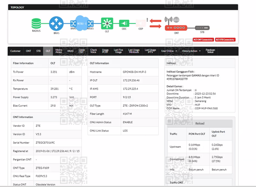Open ACS ONT Connectivity button
The width and height of the screenshot is (256, 187).
click(x=203, y=40)
